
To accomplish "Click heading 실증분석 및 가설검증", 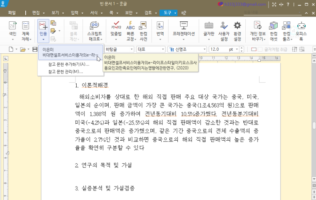I will [108, 188].
